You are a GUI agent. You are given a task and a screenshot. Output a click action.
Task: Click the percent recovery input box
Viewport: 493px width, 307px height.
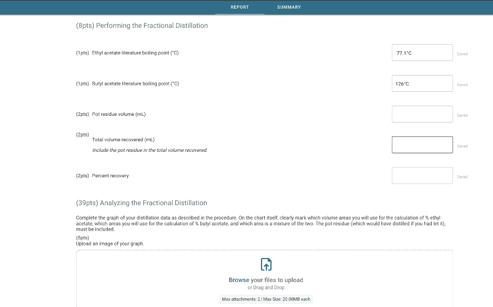click(422, 175)
